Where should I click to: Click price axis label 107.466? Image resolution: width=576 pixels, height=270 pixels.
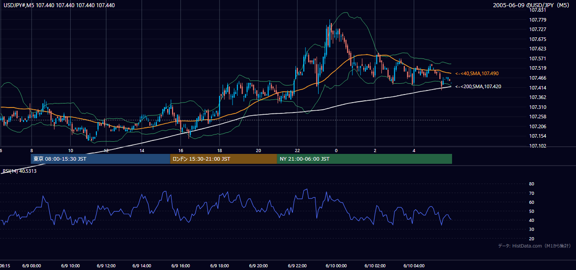pos(538,78)
